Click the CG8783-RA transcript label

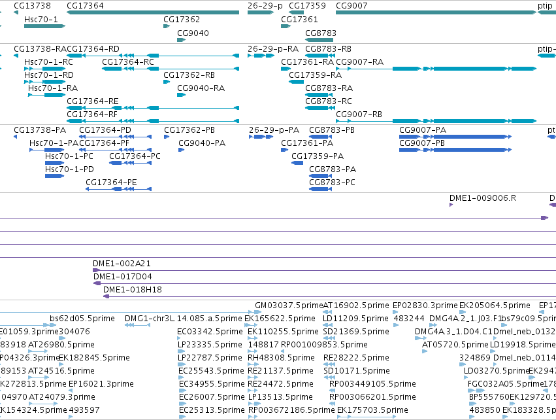click(329, 88)
